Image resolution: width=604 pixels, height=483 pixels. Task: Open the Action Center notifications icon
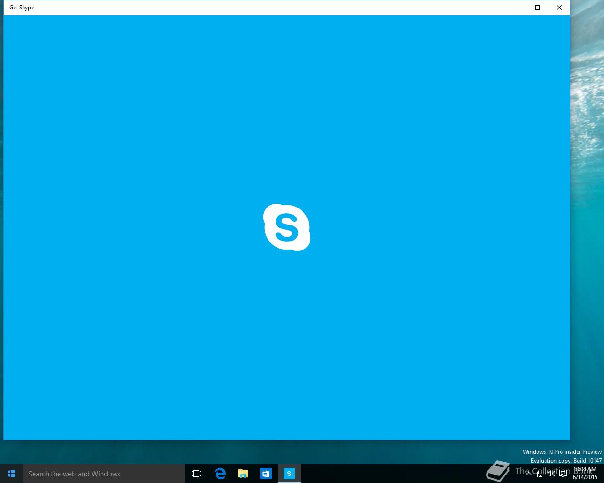(562, 474)
